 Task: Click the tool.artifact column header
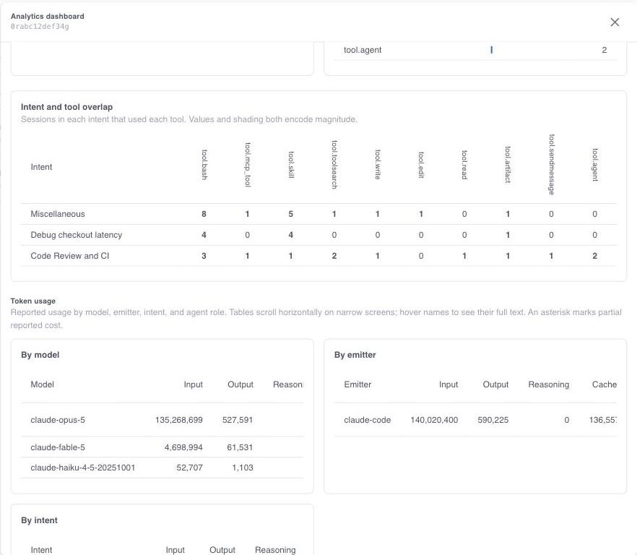click(508, 165)
